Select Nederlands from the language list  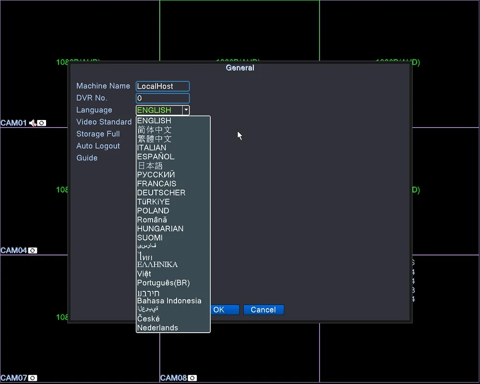[173, 328]
